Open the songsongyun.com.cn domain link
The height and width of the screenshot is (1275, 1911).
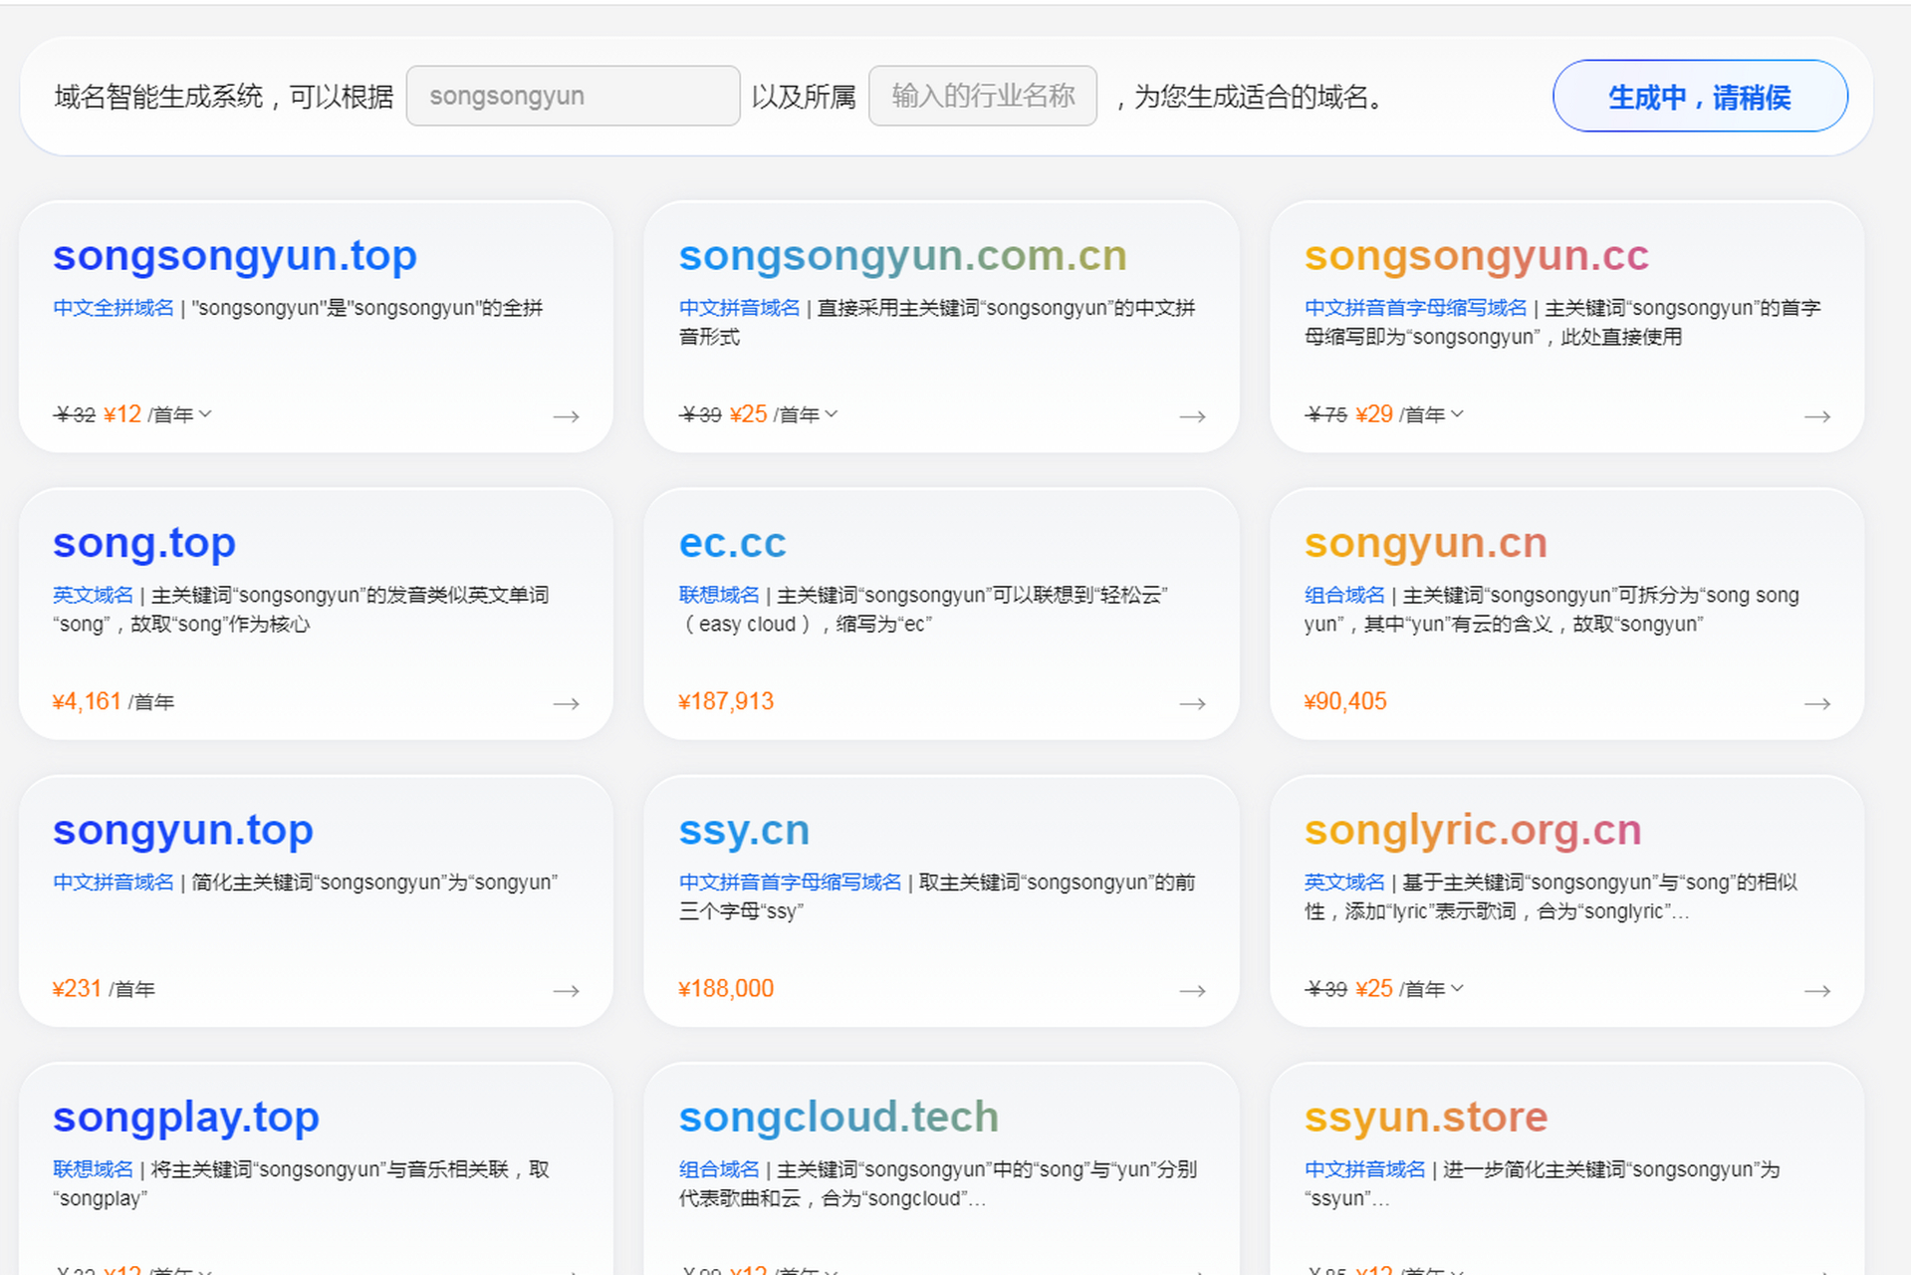click(902, 256)
